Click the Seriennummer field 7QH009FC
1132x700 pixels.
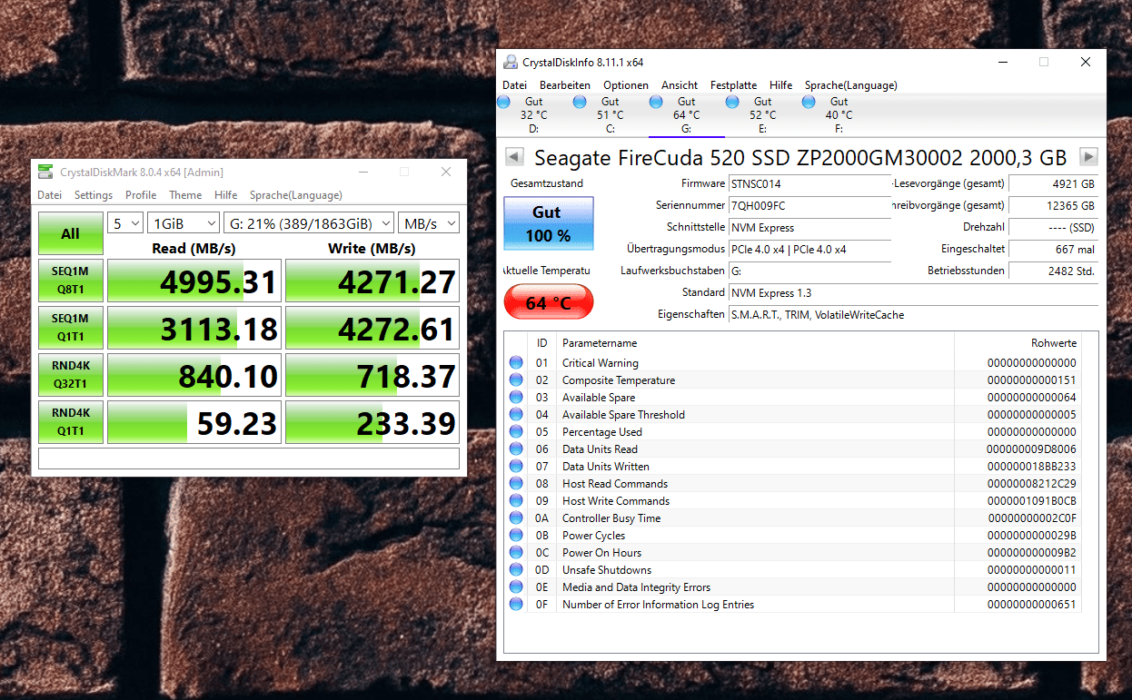pos(810,206)
